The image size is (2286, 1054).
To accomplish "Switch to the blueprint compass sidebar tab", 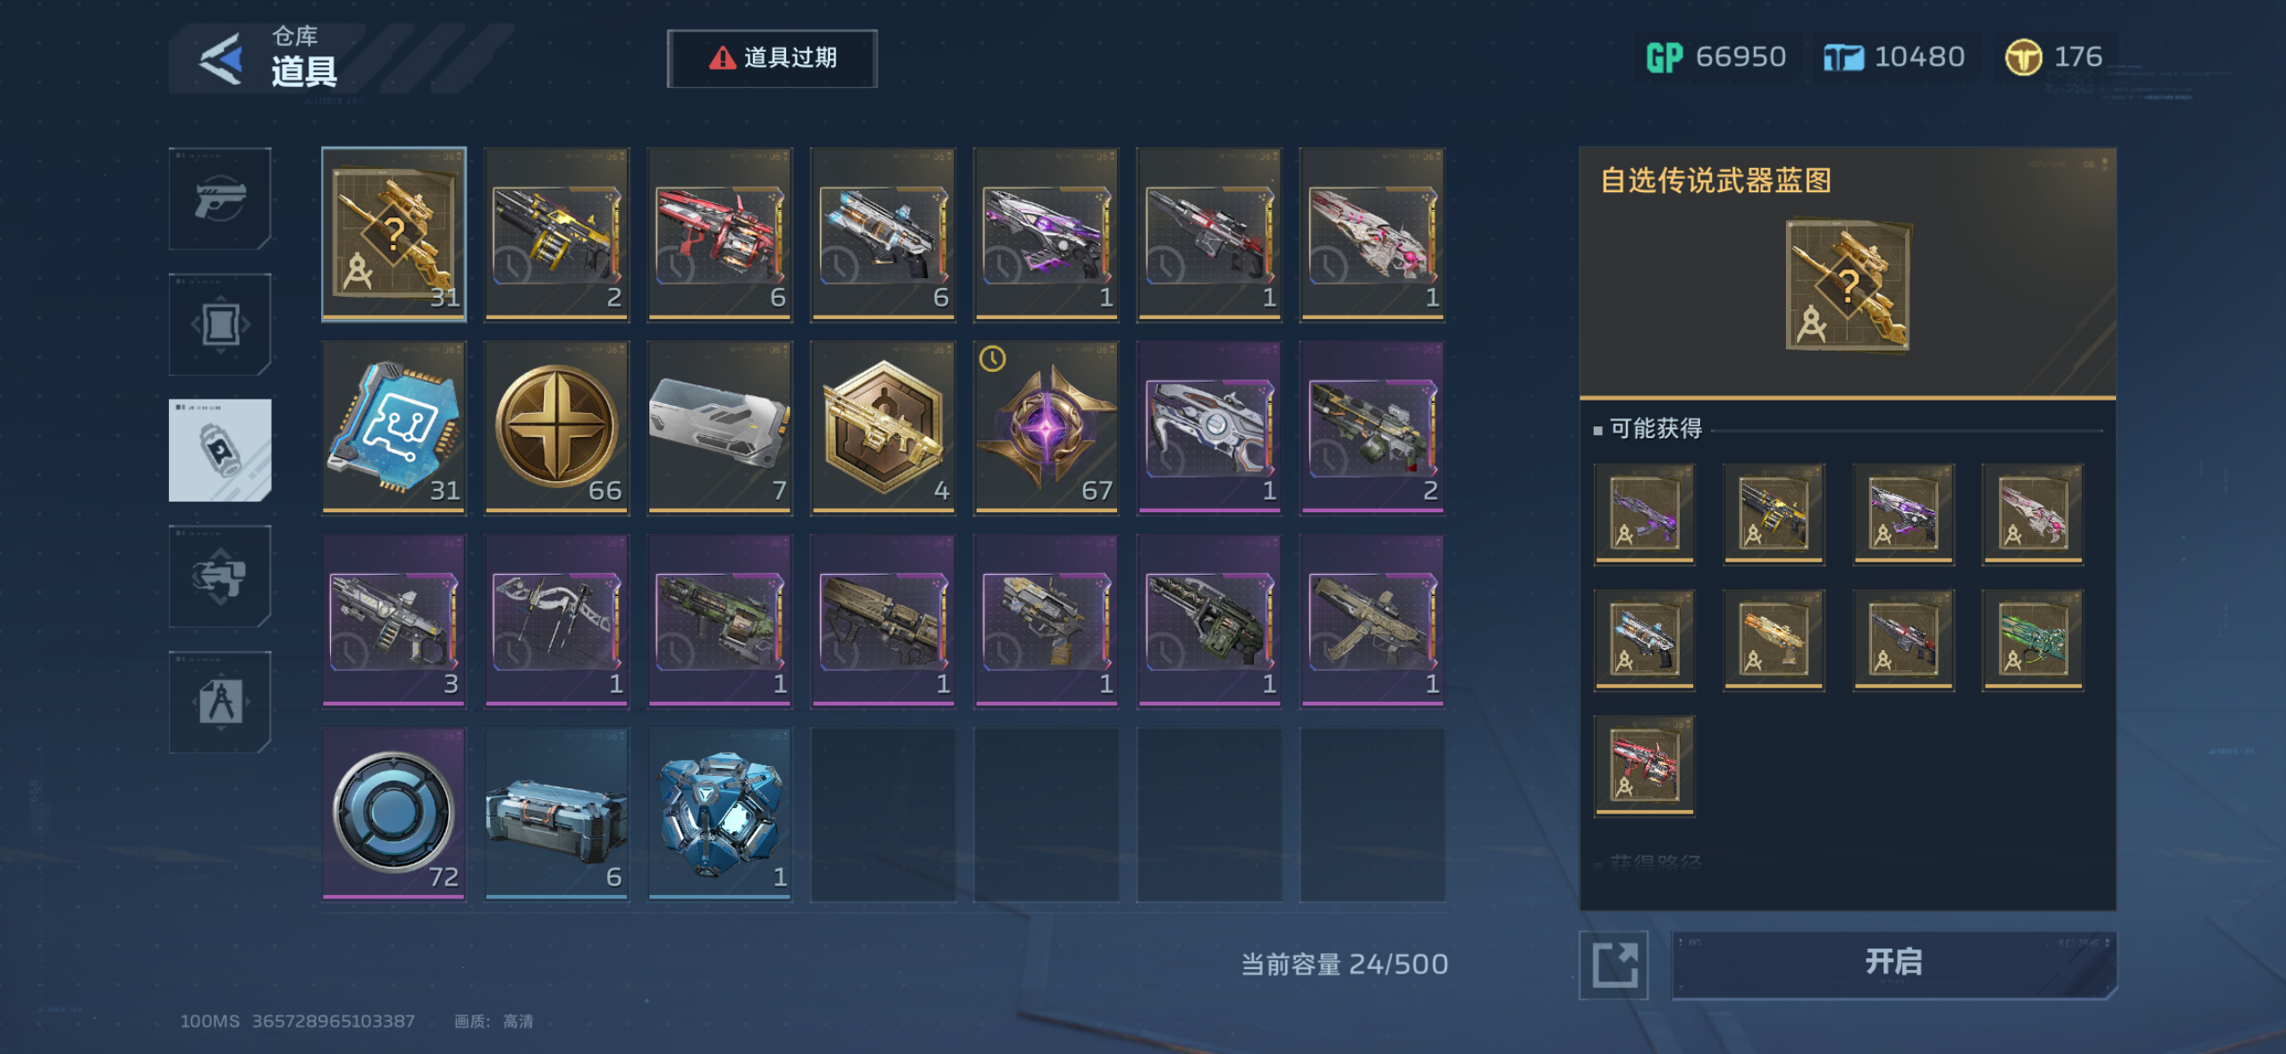I will (220, 702).
